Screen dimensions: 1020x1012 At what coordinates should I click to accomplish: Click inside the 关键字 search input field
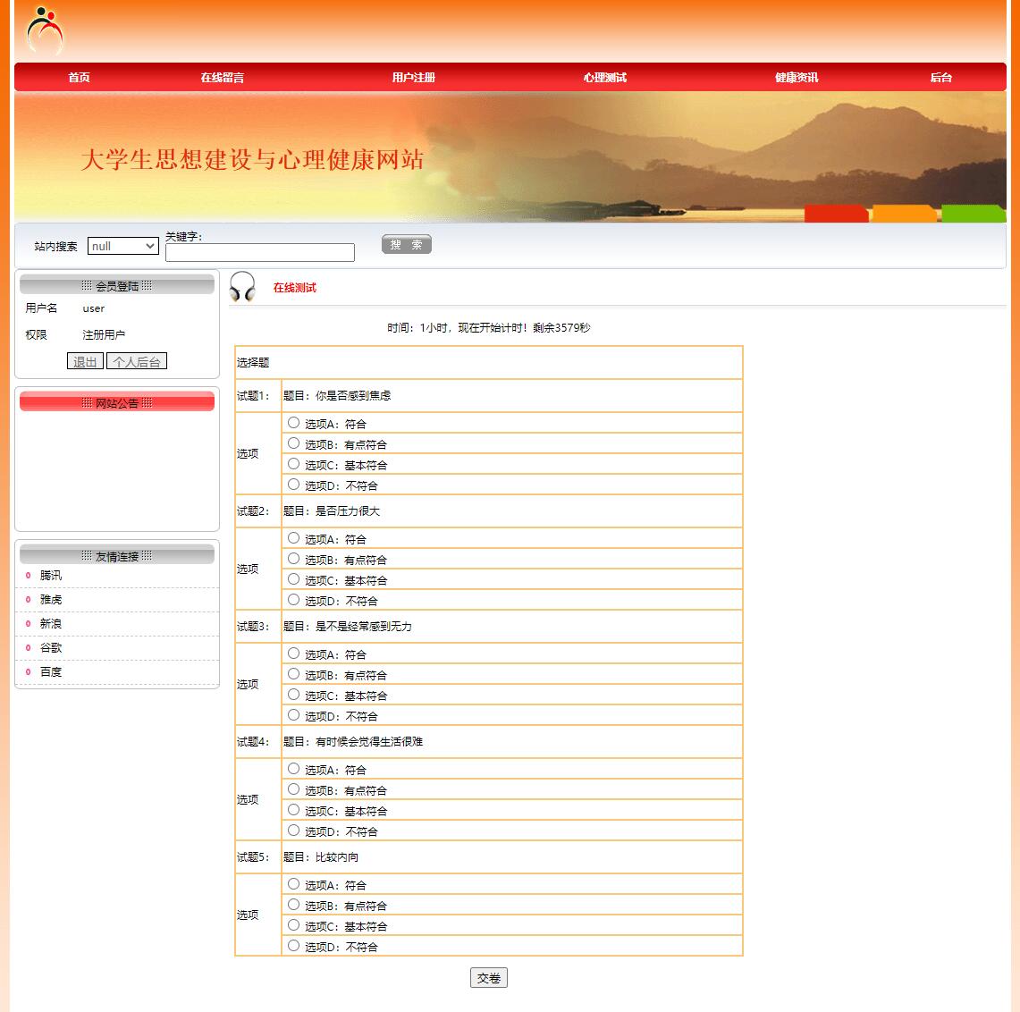click(259, 252)
